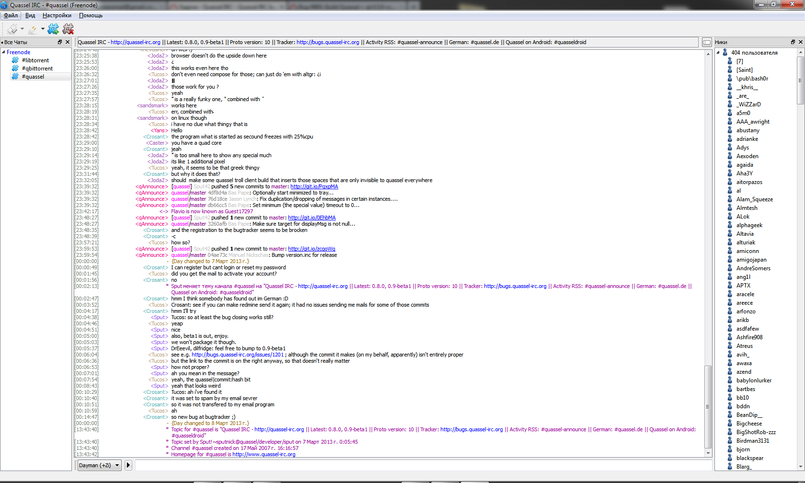
Task: Click the Connect to network toolbar icon
Action: (12, 29)
